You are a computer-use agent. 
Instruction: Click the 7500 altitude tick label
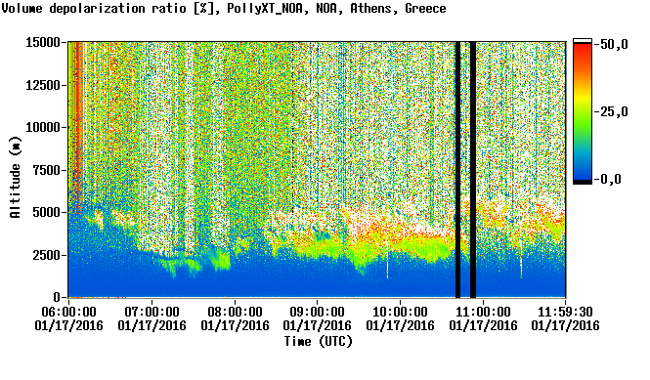(47, 170)
